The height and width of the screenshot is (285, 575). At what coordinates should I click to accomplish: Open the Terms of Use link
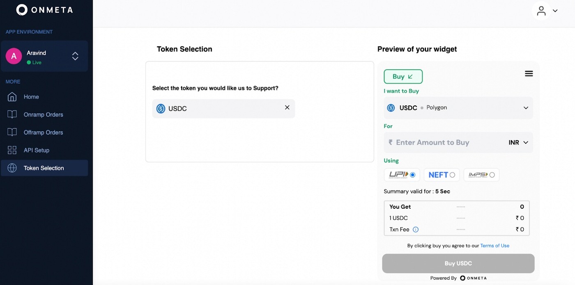(494, 246)
